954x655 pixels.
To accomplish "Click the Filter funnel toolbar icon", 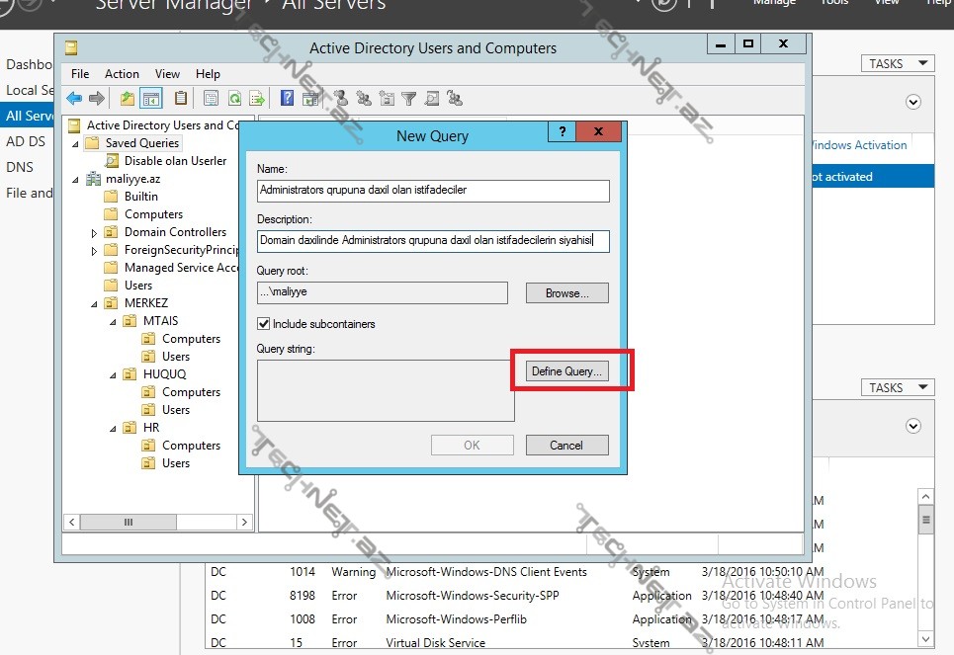I will tap(407, 98).
